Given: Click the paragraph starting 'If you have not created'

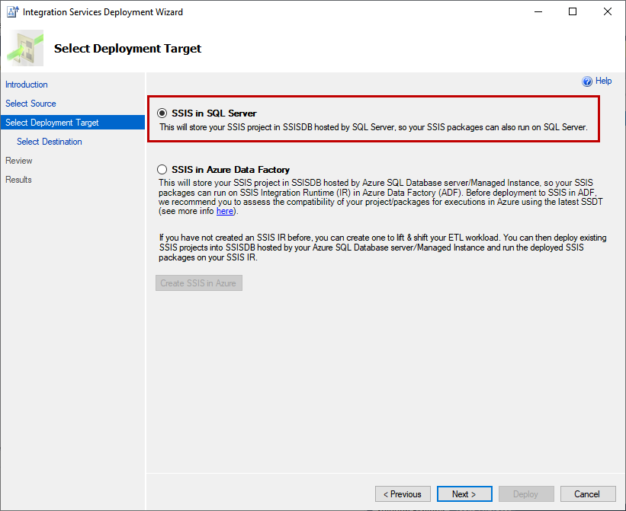Looking at the screenshot, I should click(383, 248).
